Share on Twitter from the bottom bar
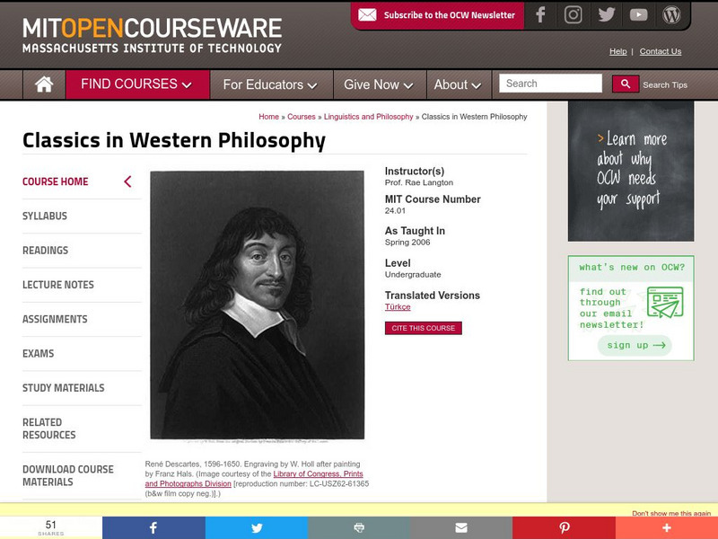The height and width of the screenshot is (539, 718). click(257, 527)
